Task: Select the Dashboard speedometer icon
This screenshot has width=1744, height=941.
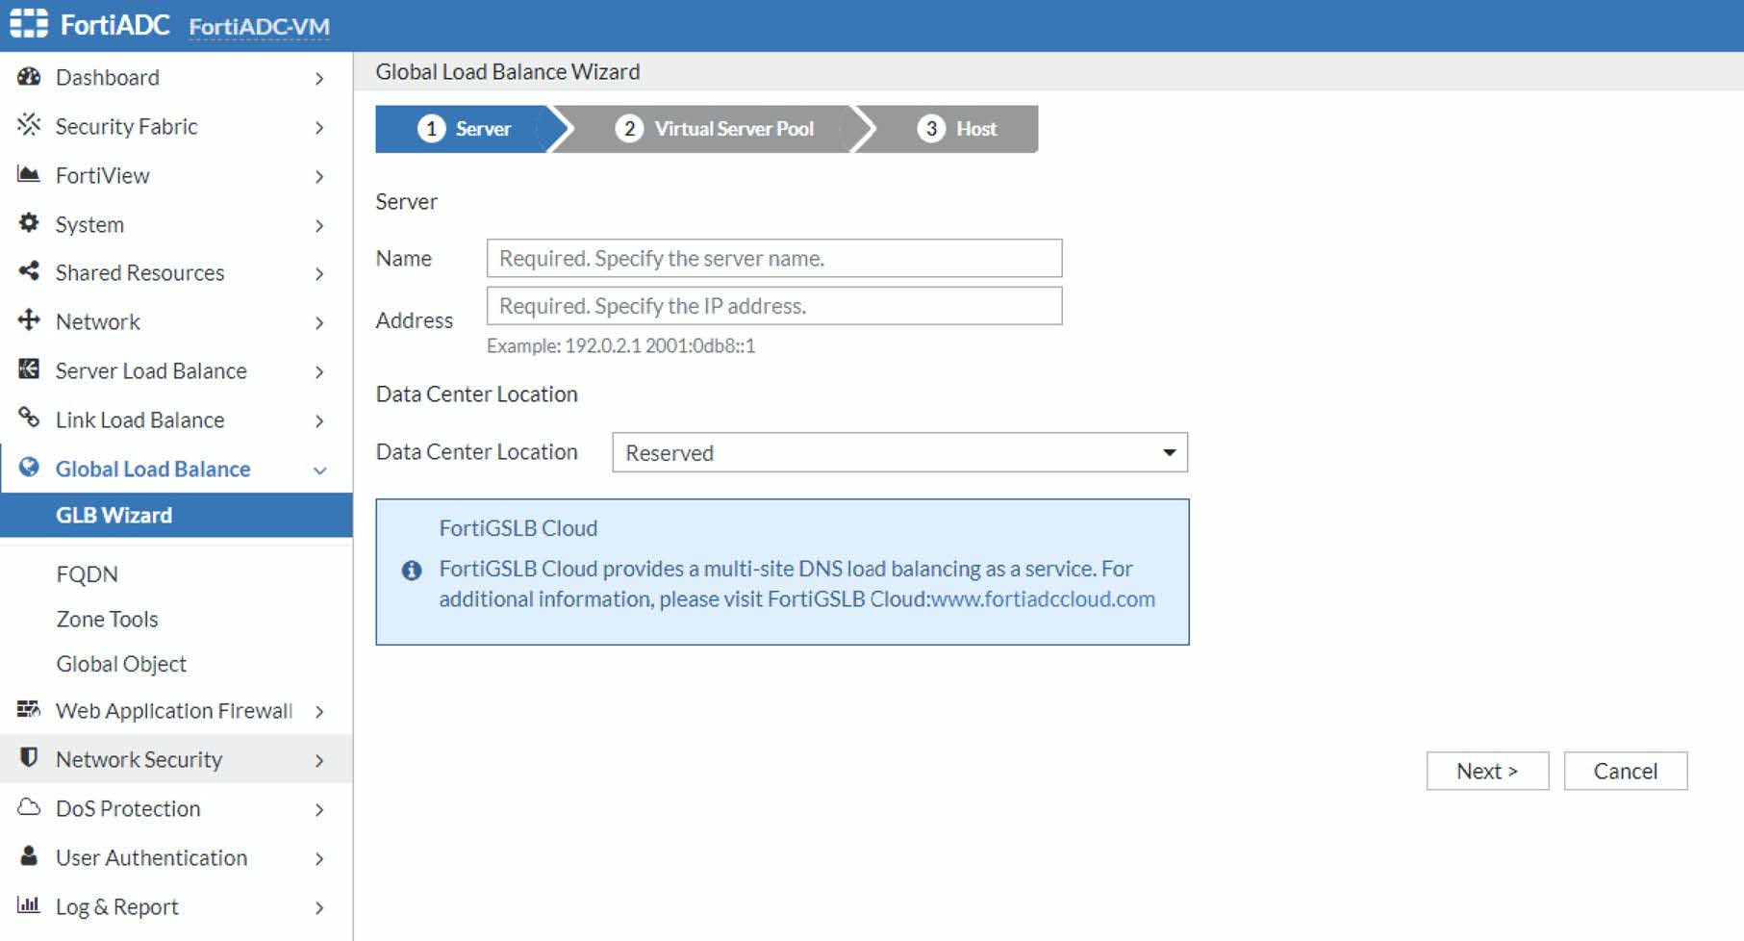Action: (28, 77)
